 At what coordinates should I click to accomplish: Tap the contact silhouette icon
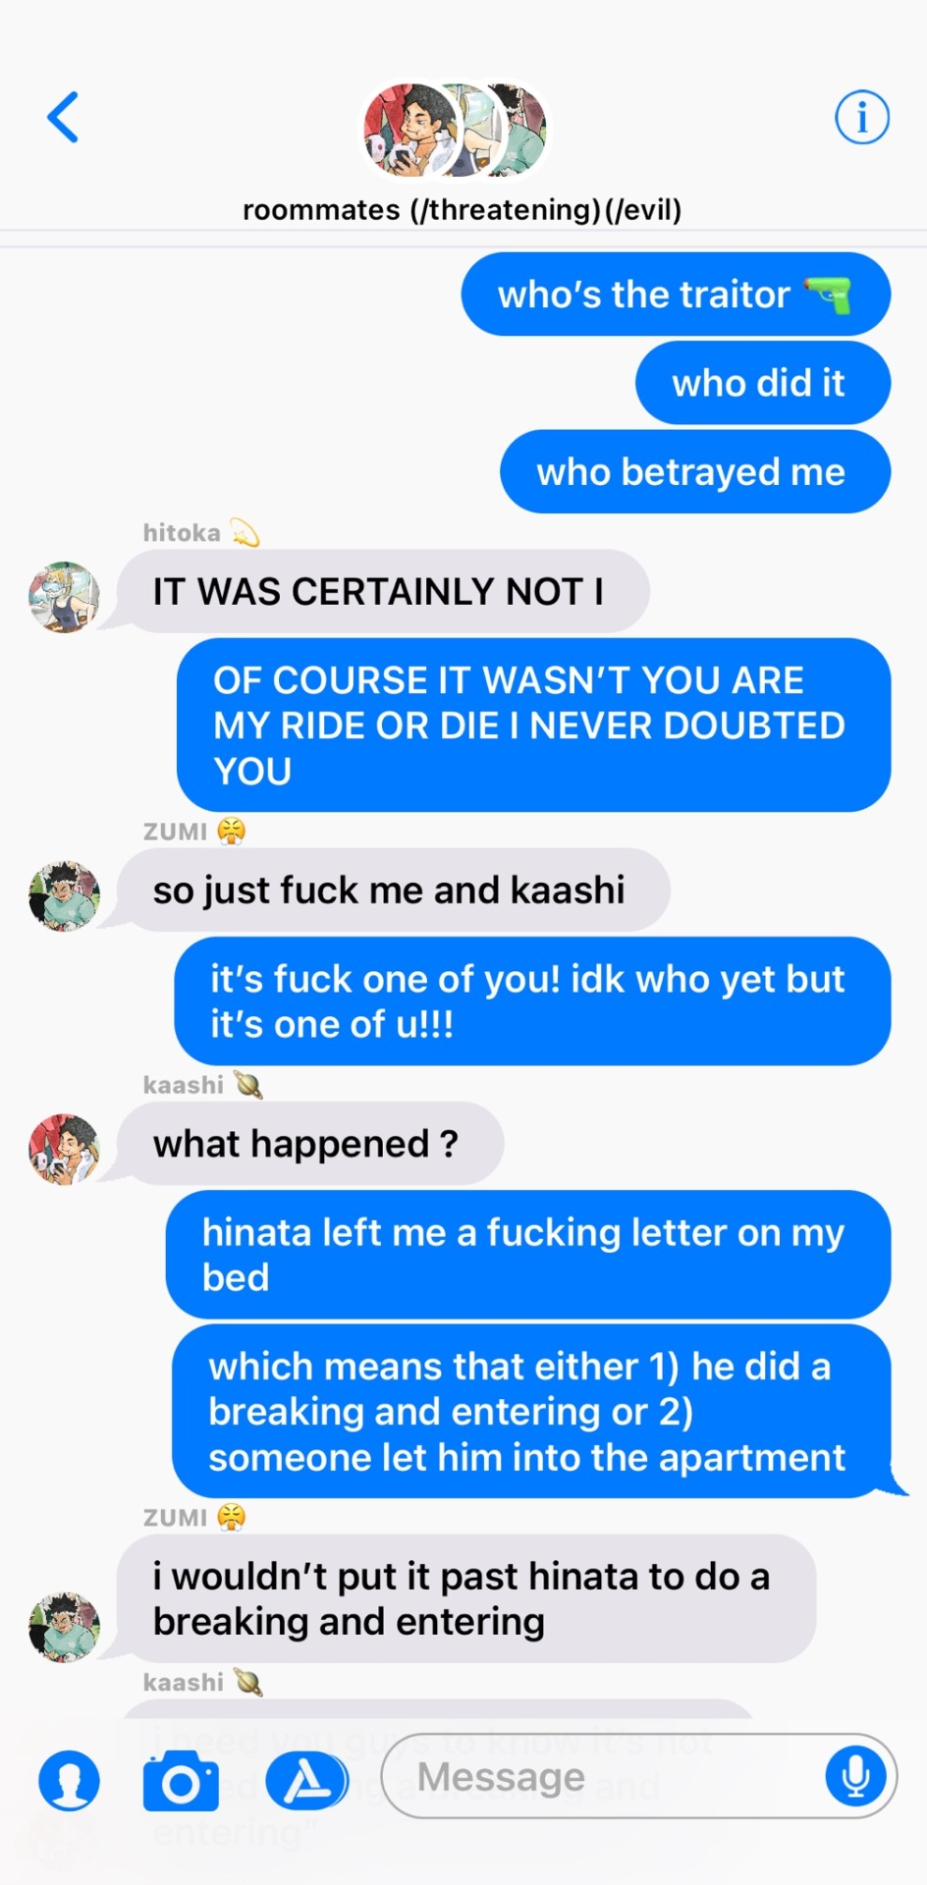pyautogui.click(x=69, y=1781)
